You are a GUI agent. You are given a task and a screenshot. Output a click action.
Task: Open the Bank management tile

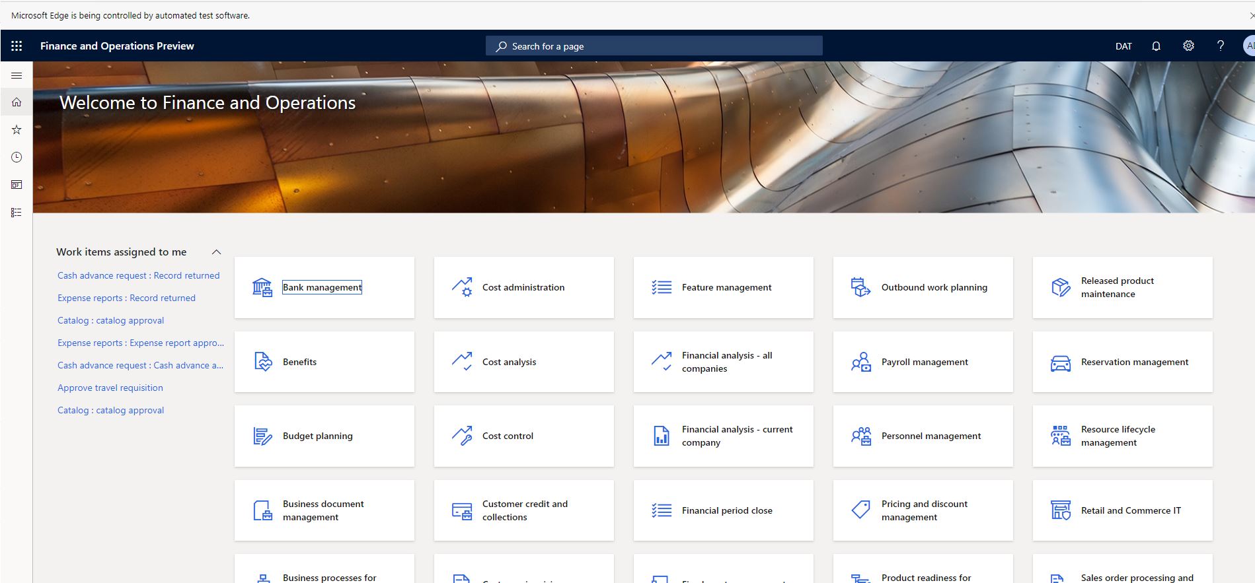pos(324,288)
